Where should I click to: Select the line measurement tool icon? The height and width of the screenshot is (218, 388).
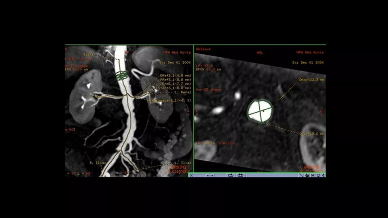click(x=301, y=175)
